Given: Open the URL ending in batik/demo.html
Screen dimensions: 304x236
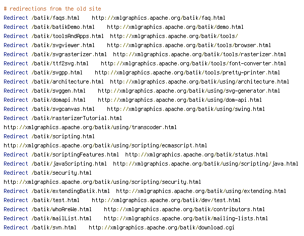Looking at the screenshot, I should coord(175,27).
